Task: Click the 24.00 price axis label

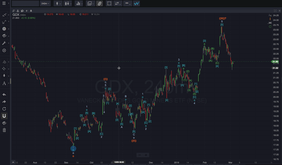Action: [x=276, y=20]
